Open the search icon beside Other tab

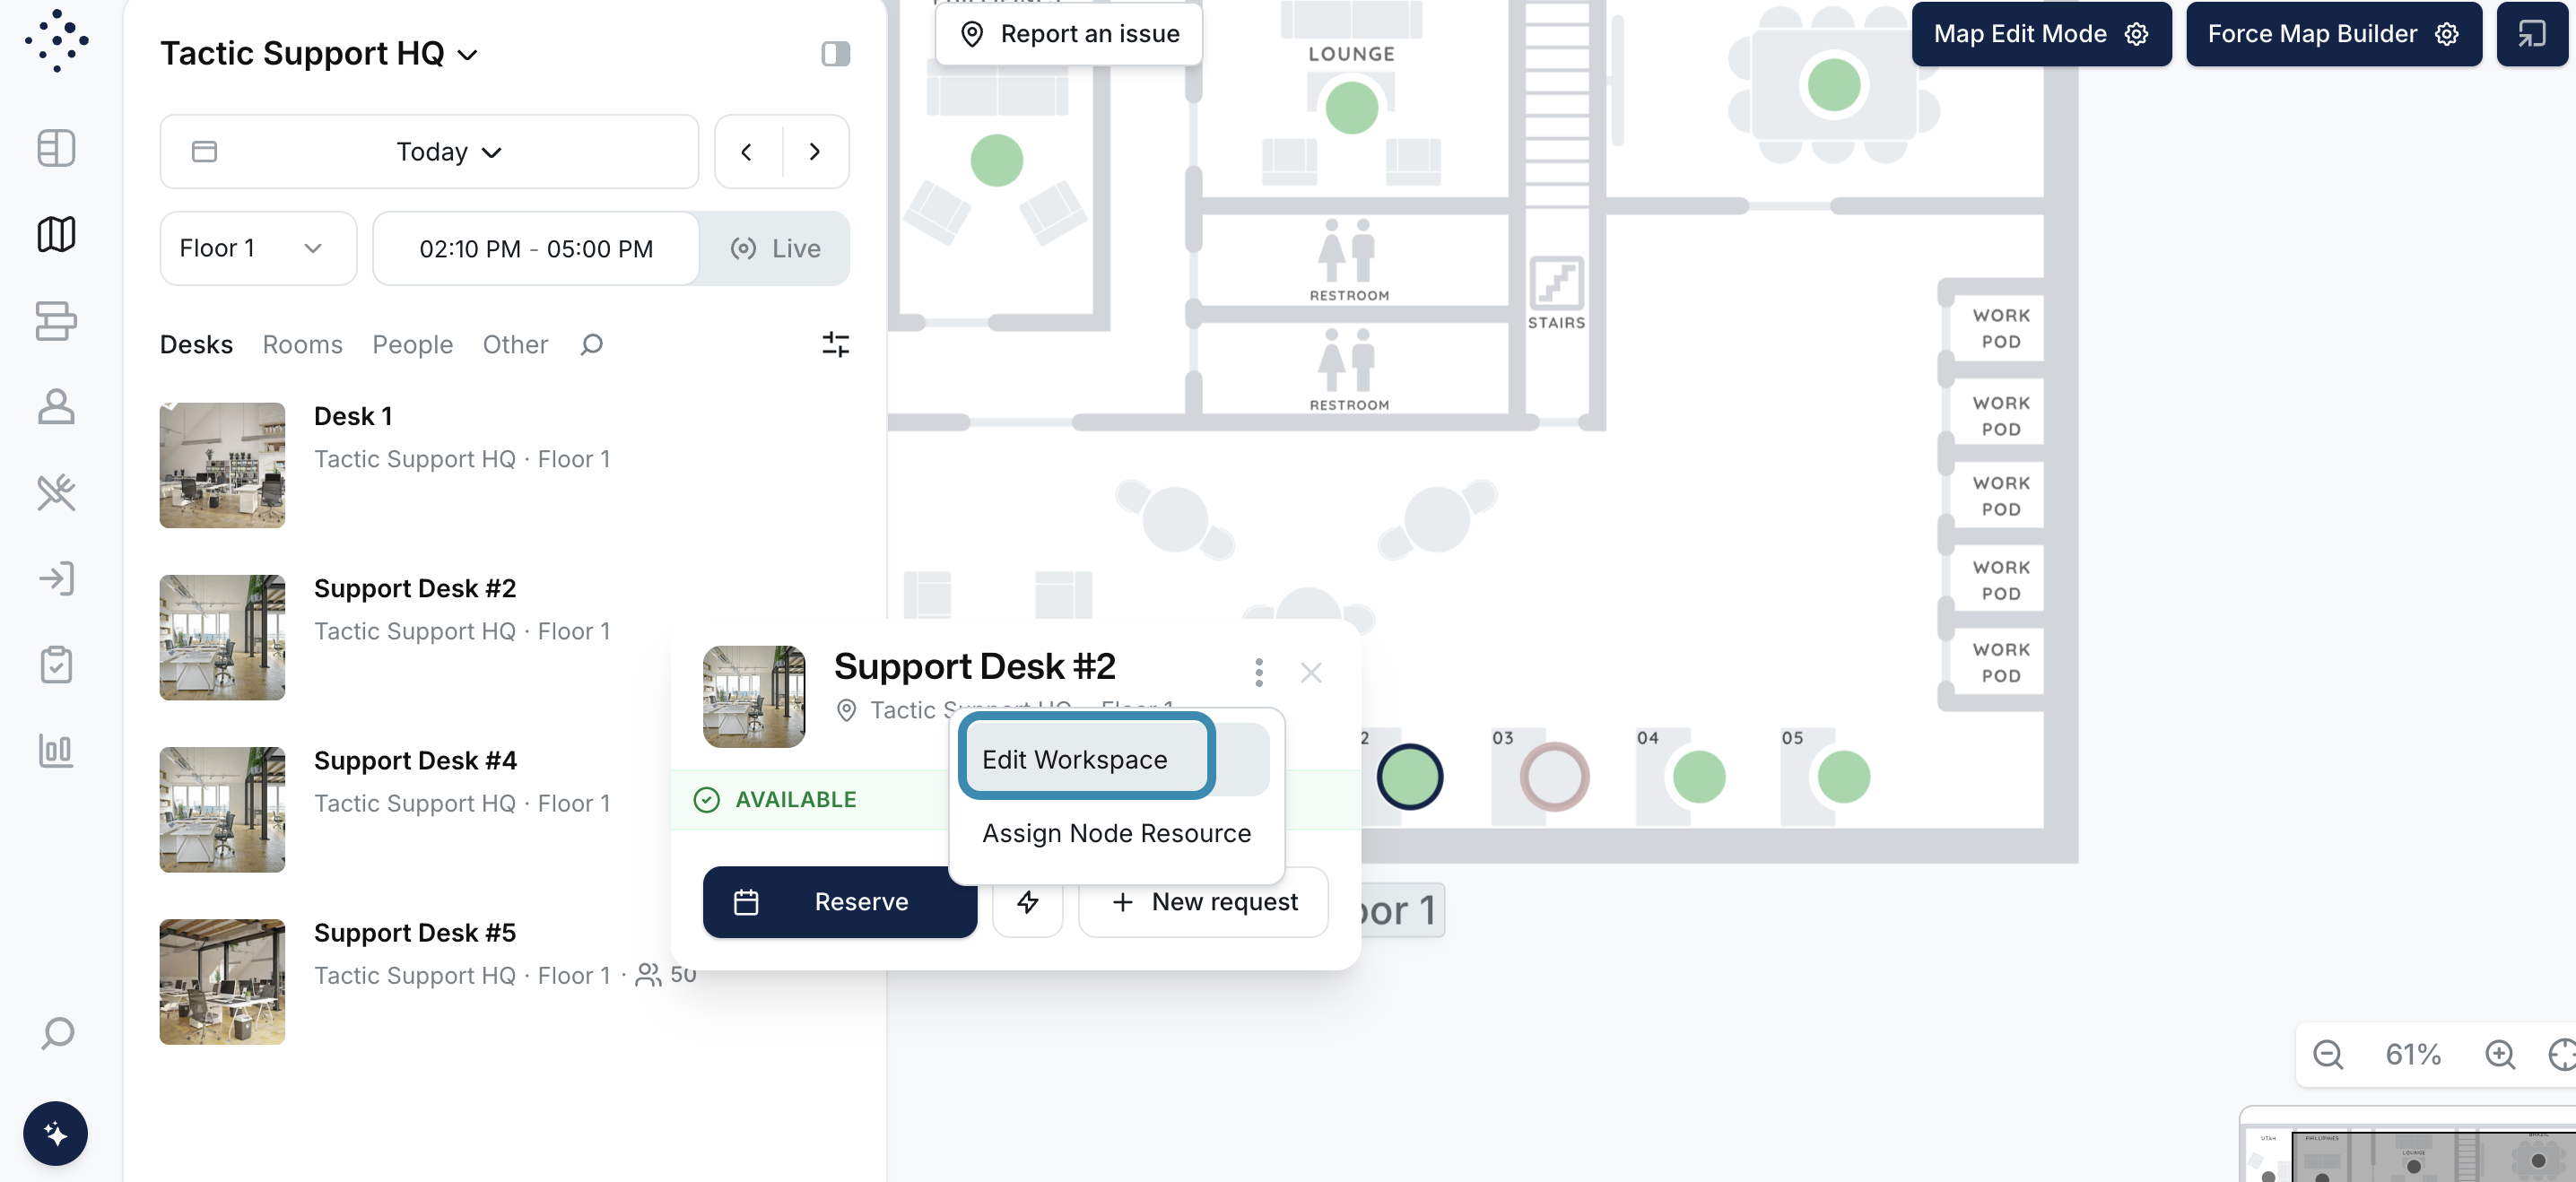pyautogui.click(x=592, y=344)
